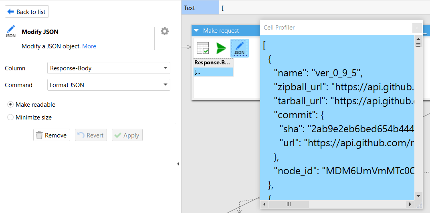Click the Remove button with trash icon
Image resolution: width=430 pixels, height=213 pixels.
pyautogui.click(x=52, y=135)
